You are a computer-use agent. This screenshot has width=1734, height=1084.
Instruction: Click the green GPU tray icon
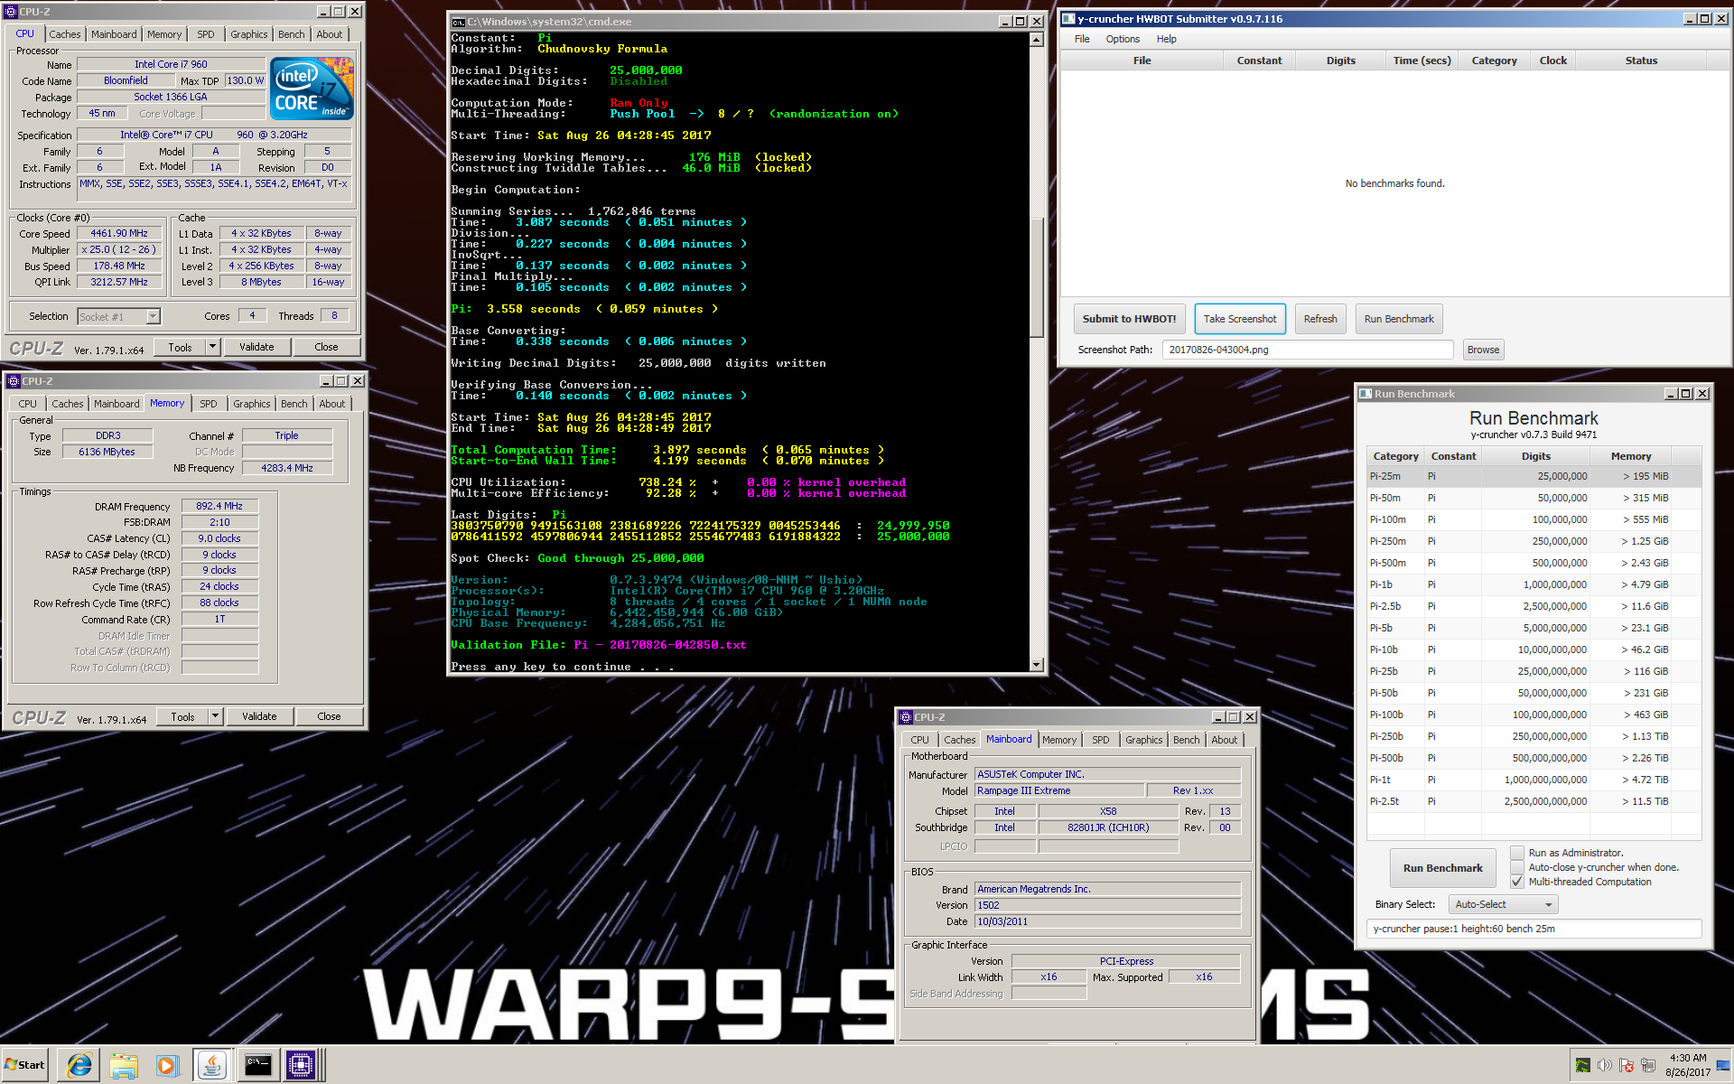(1582, 1065)
